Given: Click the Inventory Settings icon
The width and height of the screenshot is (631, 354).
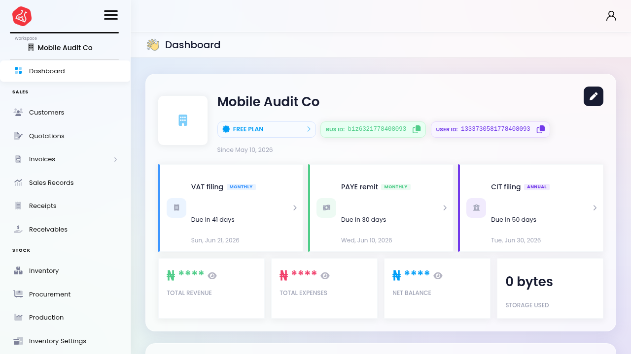Looking at the screenshot, I should (x=18, y=341).
